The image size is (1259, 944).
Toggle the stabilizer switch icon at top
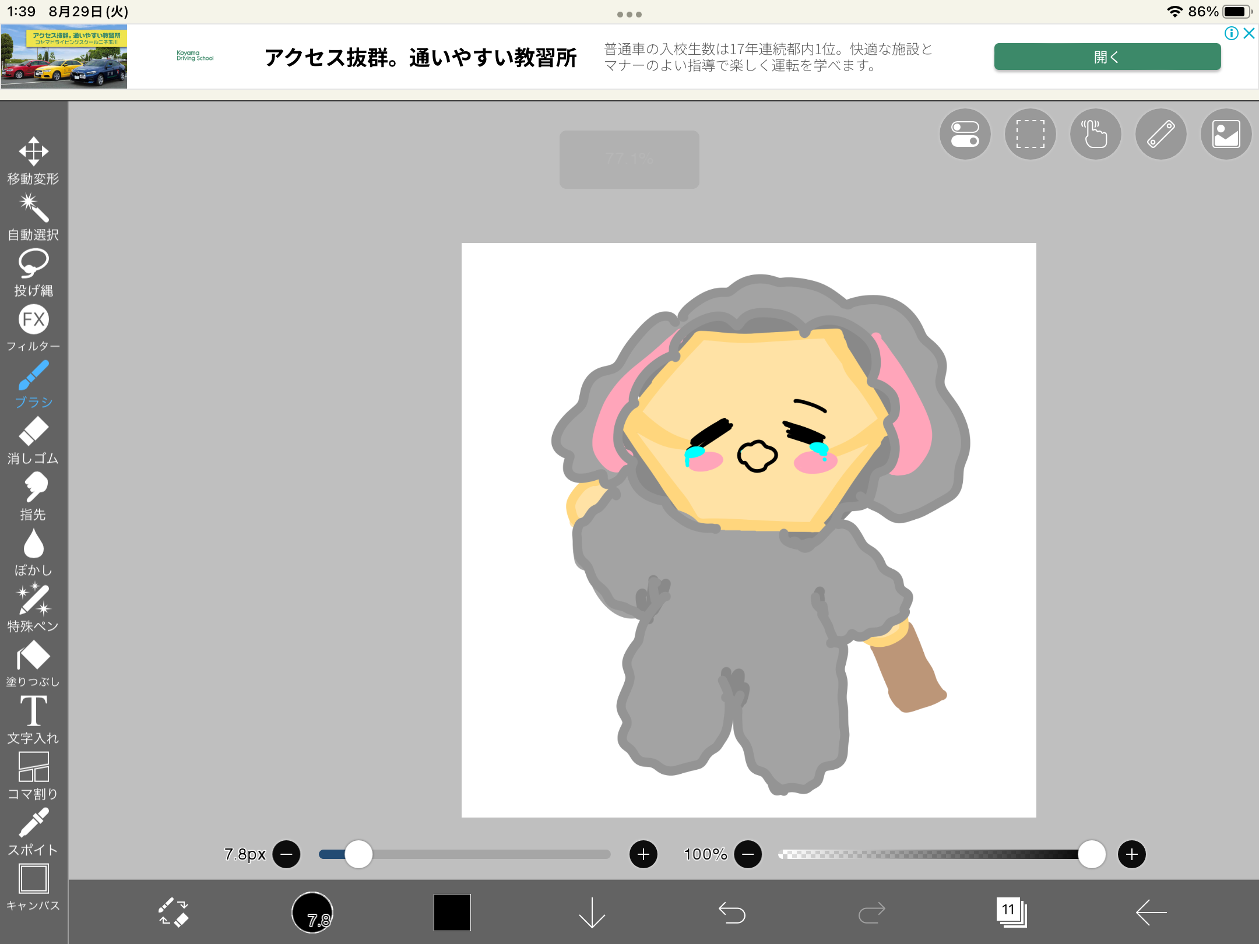coord(965,134)
